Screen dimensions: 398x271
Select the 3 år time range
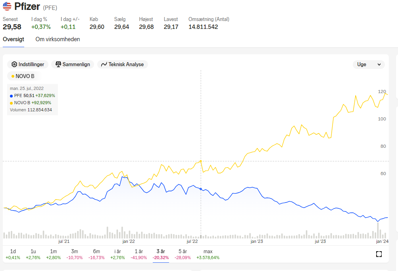pos(161,254)
